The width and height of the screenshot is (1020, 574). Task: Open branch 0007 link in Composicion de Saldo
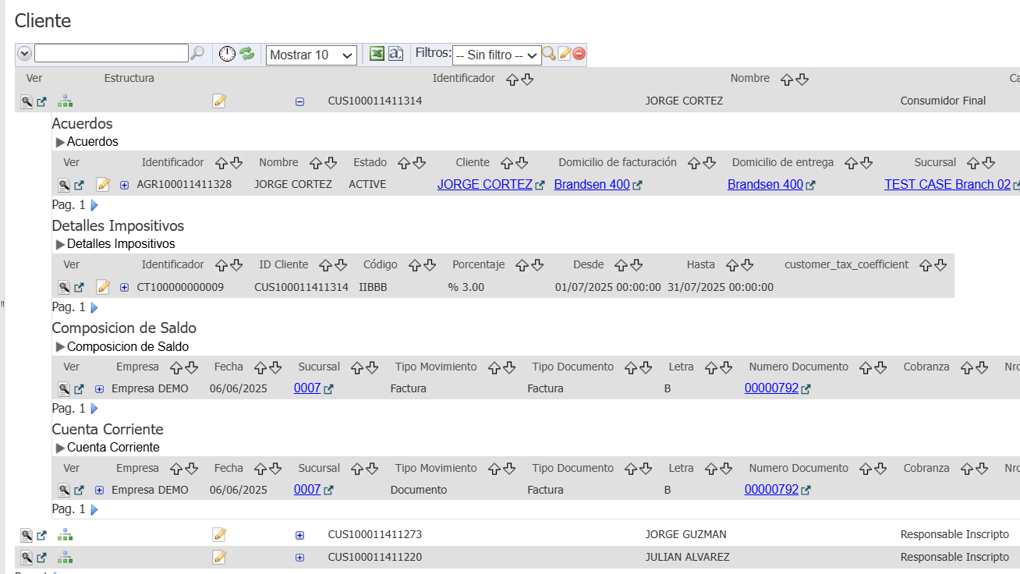pos(307,388)
